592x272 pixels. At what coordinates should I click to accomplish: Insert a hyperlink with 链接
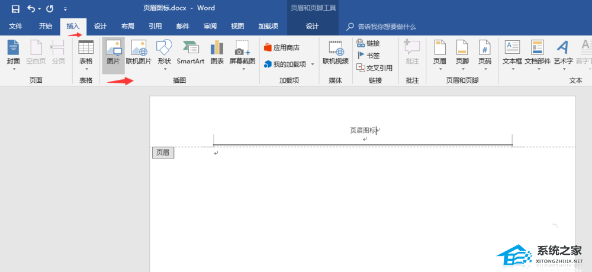(368, 43)
